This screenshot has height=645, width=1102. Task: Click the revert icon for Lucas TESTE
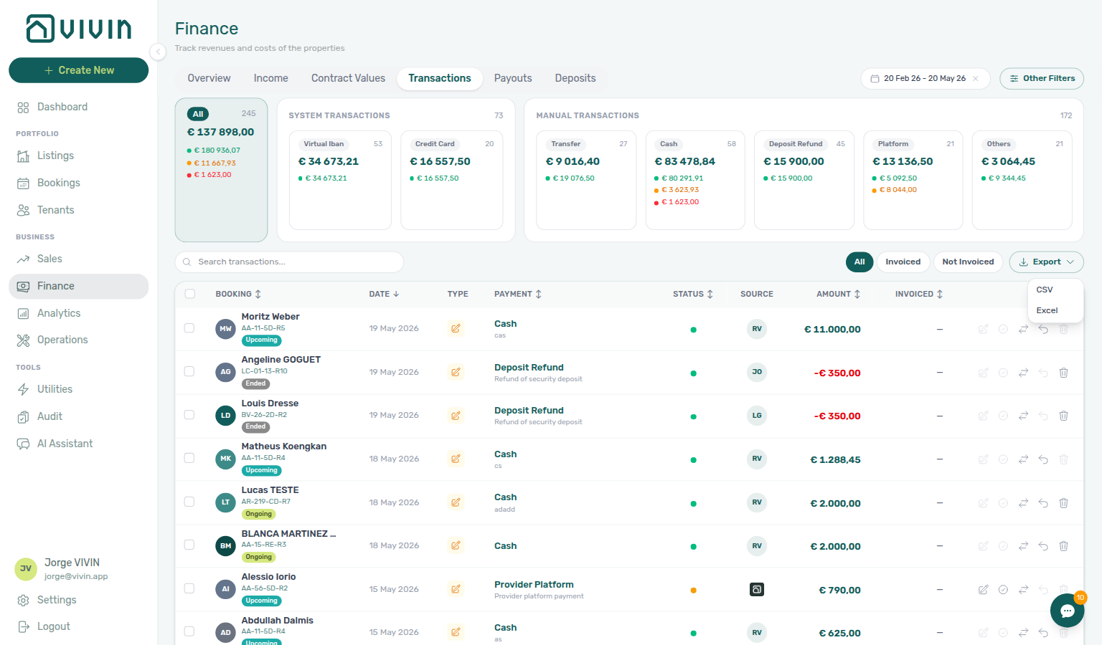pyautogui.click(x=1043, y=503)
